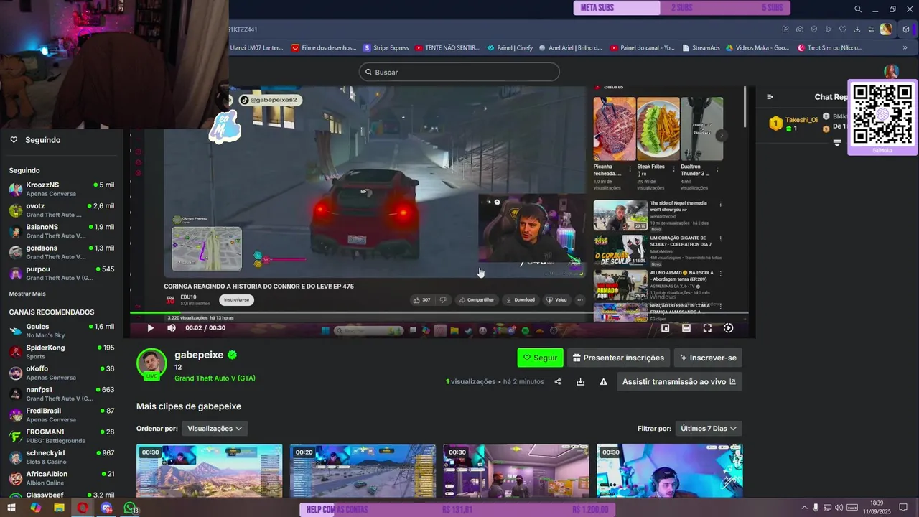Expand the chat leaderboard arrow
The width and height of the screenshot is (919, 517).
point(836,143)
